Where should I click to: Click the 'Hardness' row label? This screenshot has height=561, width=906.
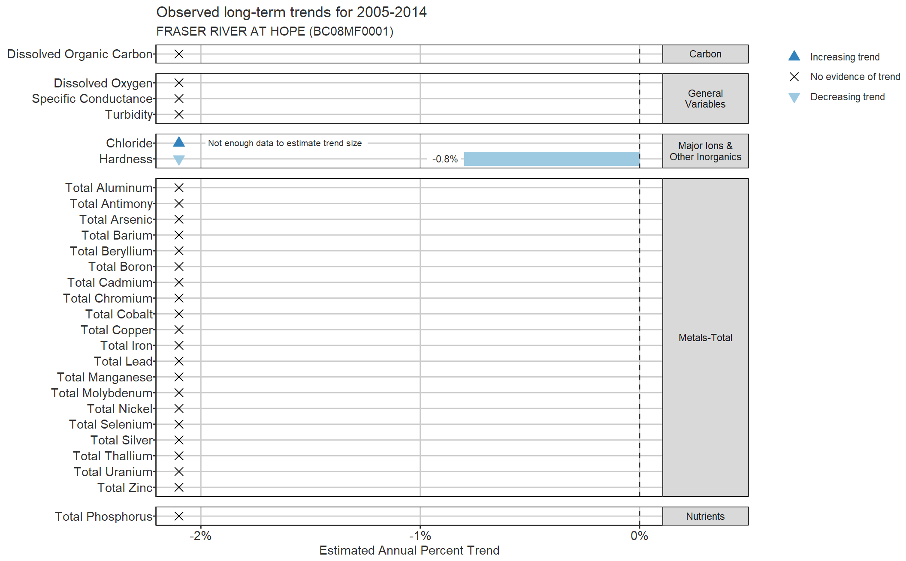[126, 159]
